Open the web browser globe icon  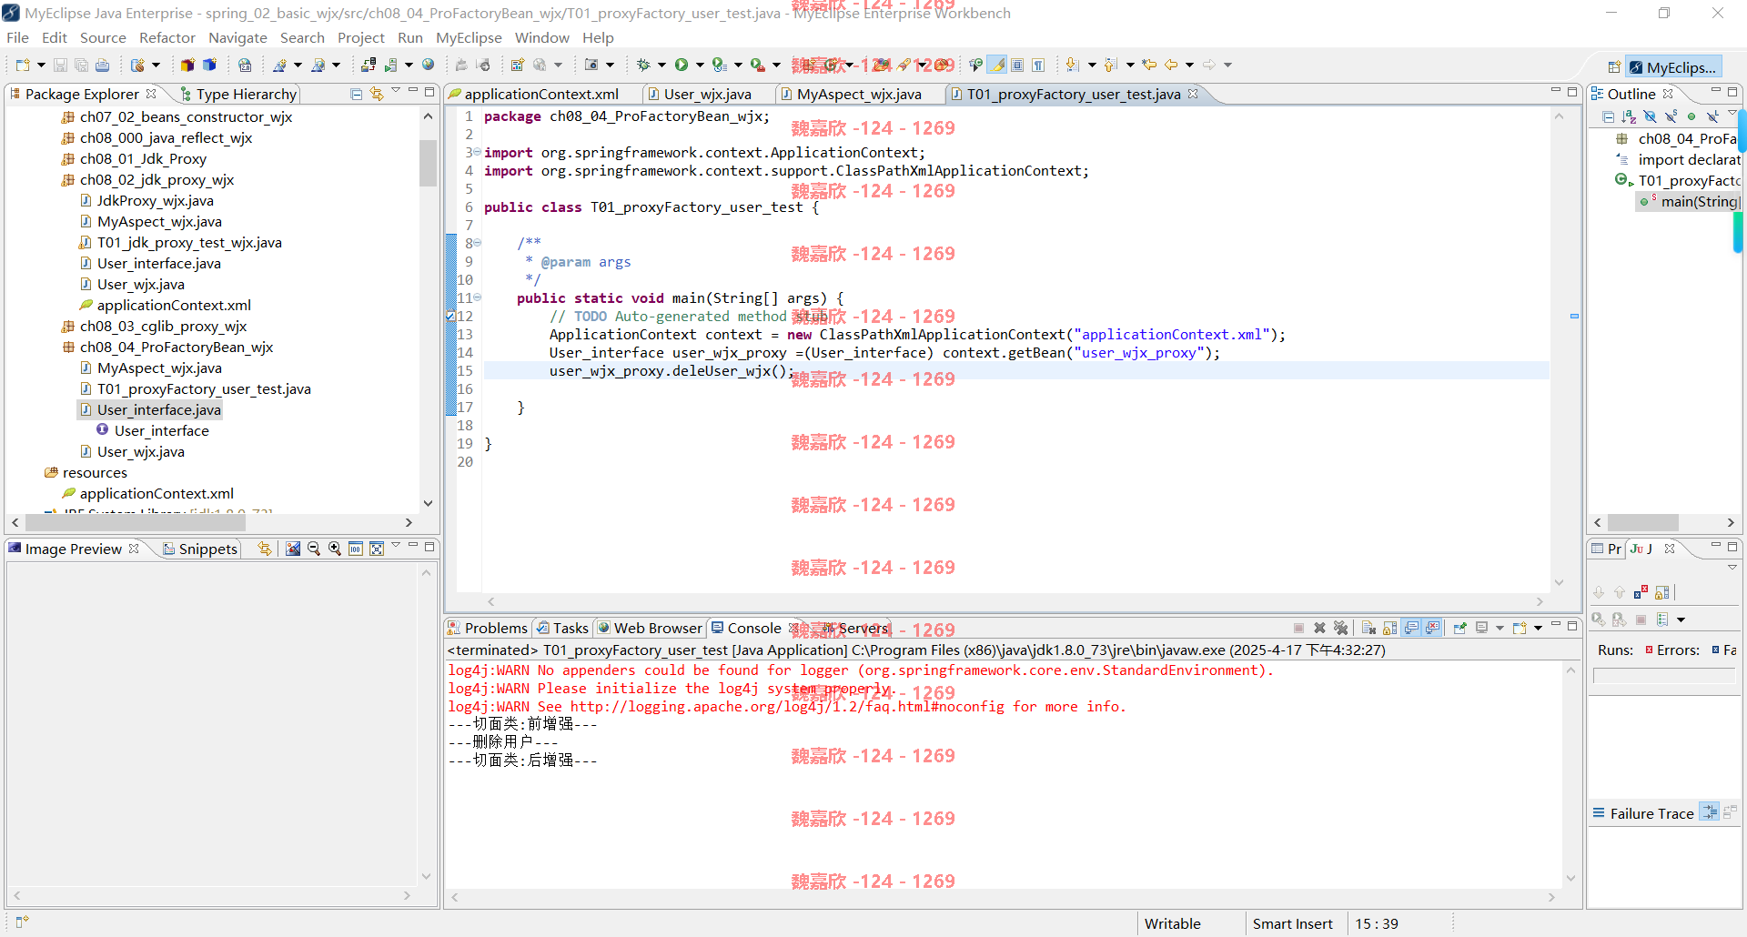(x=429, y=65)
